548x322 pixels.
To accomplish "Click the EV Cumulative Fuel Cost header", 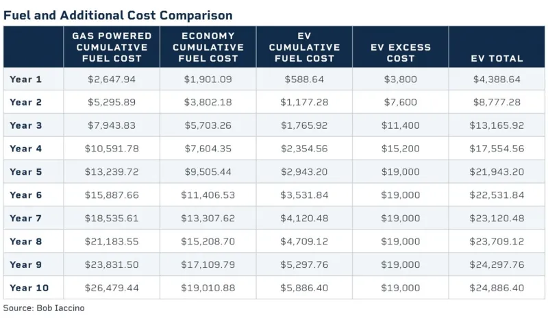I will [x=304, y=47].
